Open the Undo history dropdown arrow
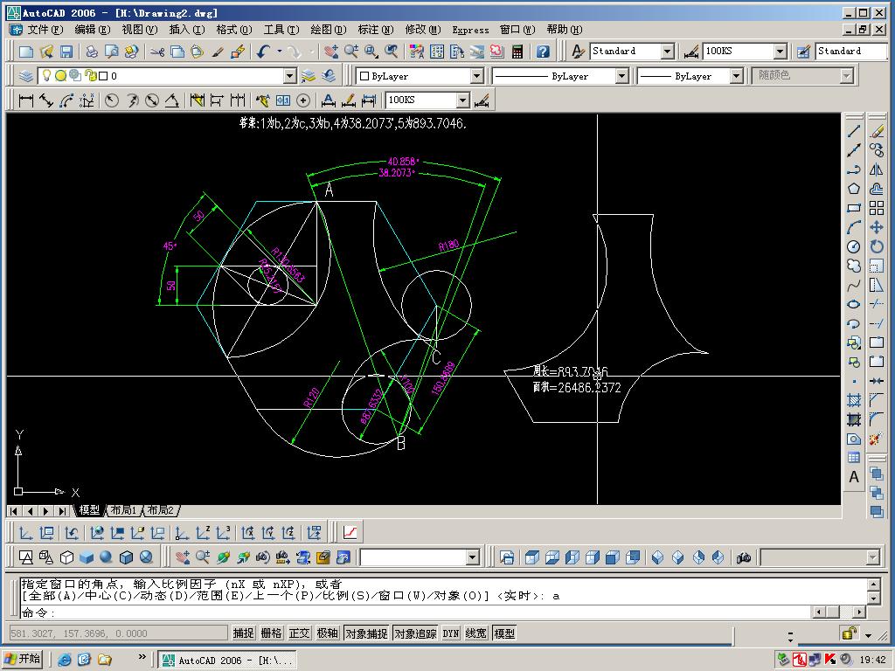 [x=280, y=52]
